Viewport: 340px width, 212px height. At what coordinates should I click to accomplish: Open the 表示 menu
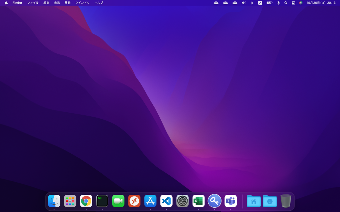tap(57, 3)
